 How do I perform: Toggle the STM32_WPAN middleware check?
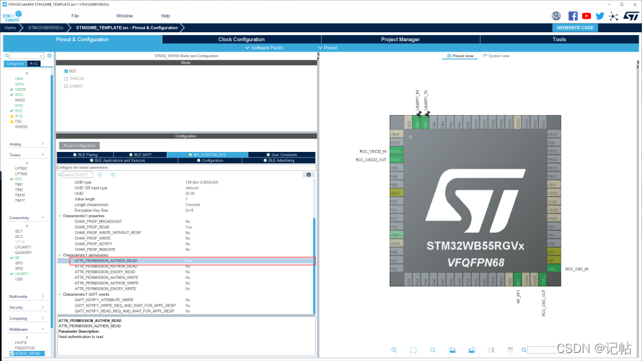pyautogui.click(x=12, y=354)
